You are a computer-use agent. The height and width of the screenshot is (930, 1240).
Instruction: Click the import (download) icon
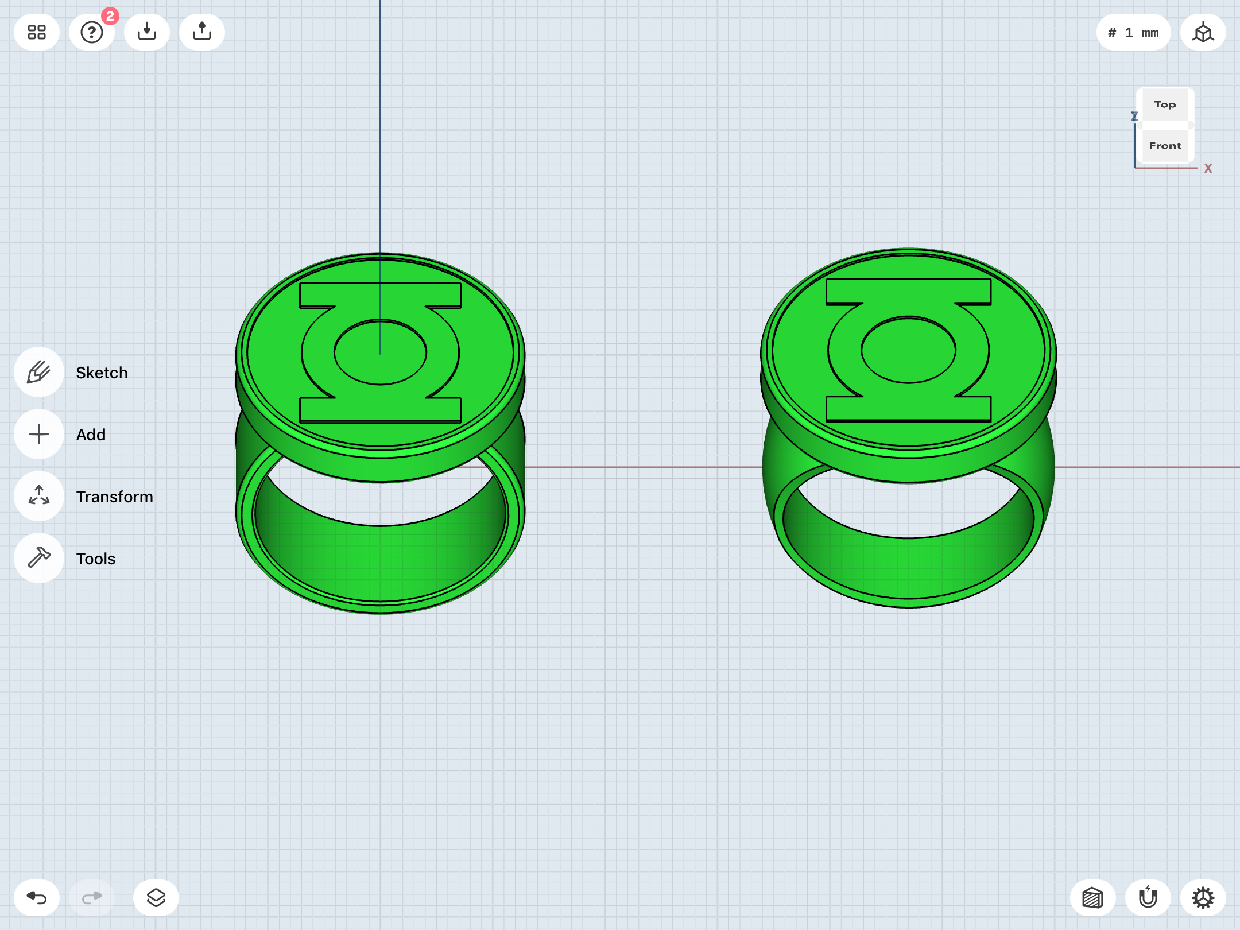(147, 32)
